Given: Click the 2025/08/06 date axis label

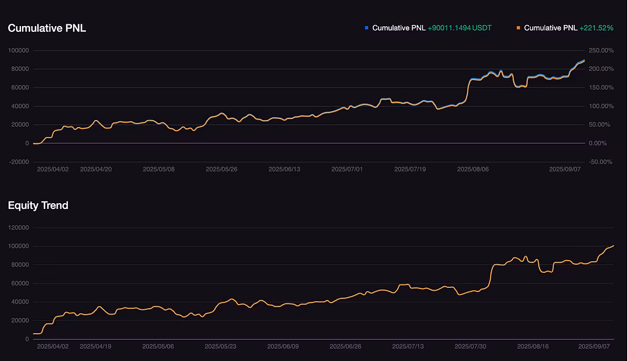Looking at the screenshot, I should click(473, 169).
